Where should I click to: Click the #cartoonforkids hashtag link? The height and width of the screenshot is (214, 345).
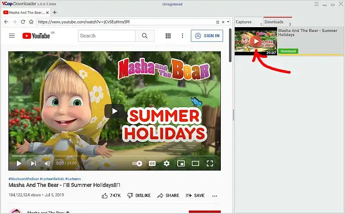pyautogui.click(x=52, y=179)
